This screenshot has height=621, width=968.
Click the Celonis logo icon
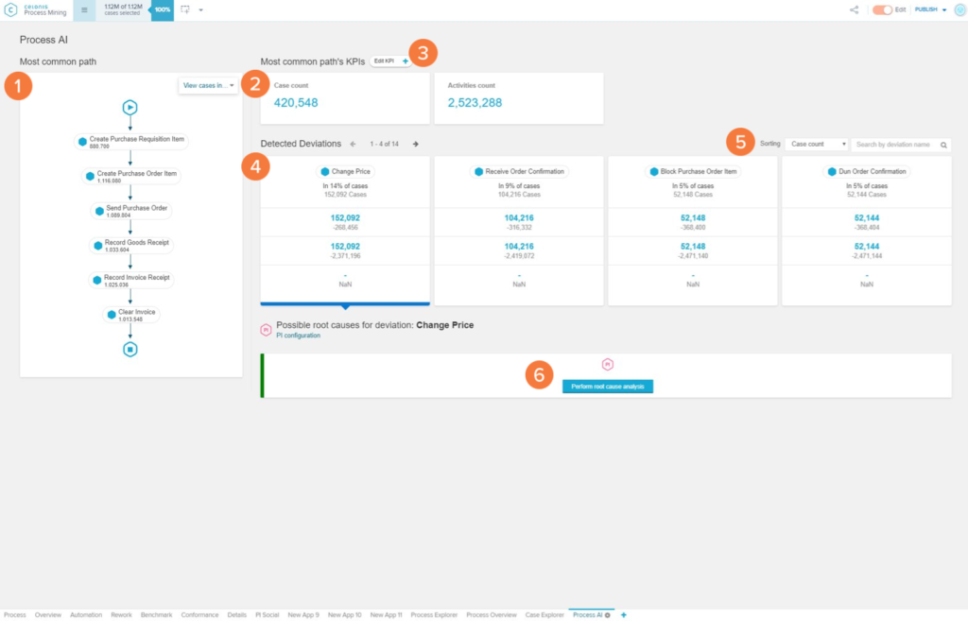[10, 9]
